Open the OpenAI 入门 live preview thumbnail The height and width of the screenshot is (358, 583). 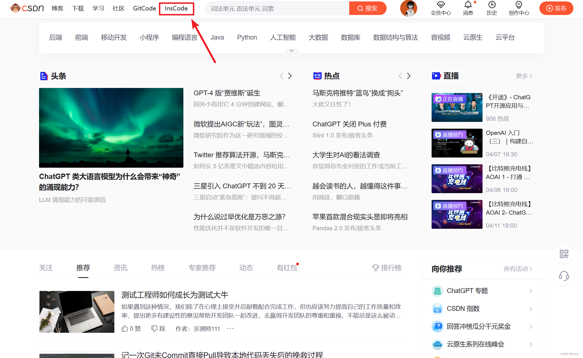pyautogui.click(x=457, y=143)
